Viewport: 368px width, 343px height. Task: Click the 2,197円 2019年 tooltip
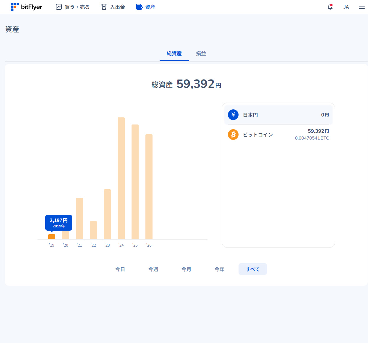click(59, 223)
